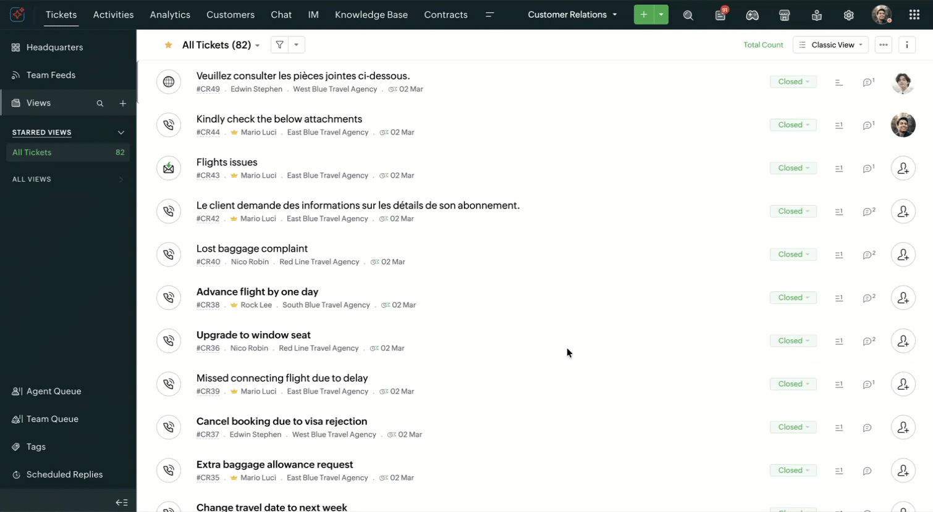Click the green add new ticket button

click(x=643, y=15)
